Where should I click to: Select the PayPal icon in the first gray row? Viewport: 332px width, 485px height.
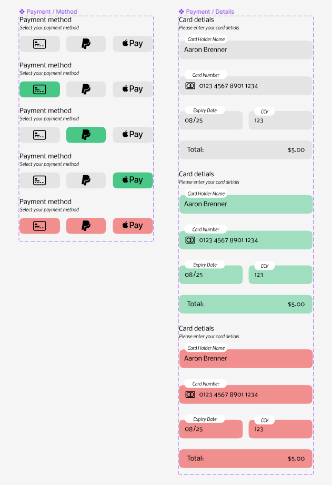click(x=86, y=44)
